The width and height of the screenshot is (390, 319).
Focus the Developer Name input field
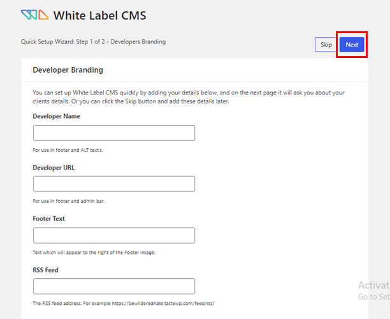(x=113, y=133)
